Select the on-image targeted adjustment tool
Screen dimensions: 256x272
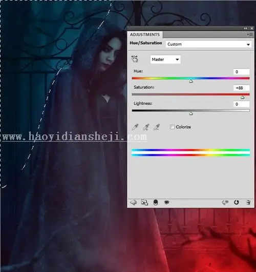point(135,59)
